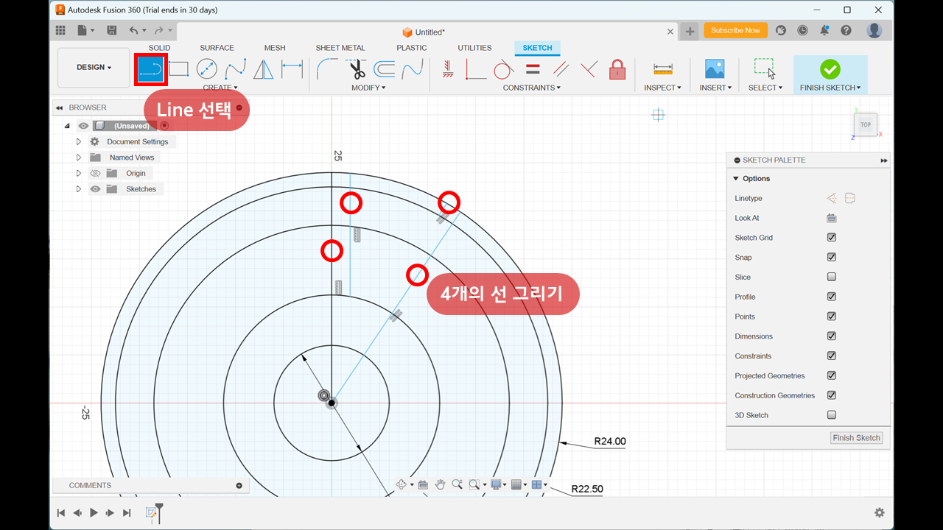
Task: Toggle the Points checkbox
Action: pos(832,317)
